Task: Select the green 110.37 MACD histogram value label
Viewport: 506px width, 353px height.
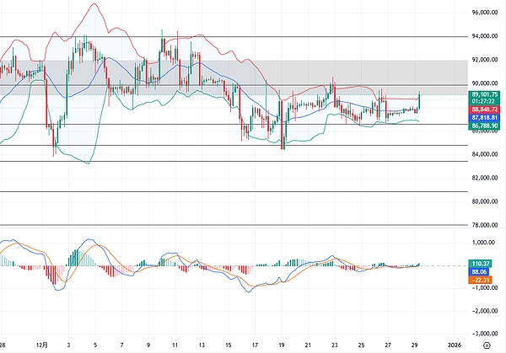Action: [x=481, y=264]
